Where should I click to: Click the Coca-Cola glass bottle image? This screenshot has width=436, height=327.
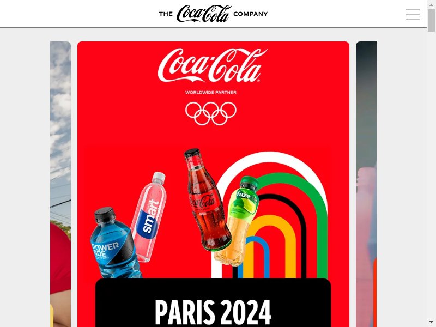click(207, 199)
